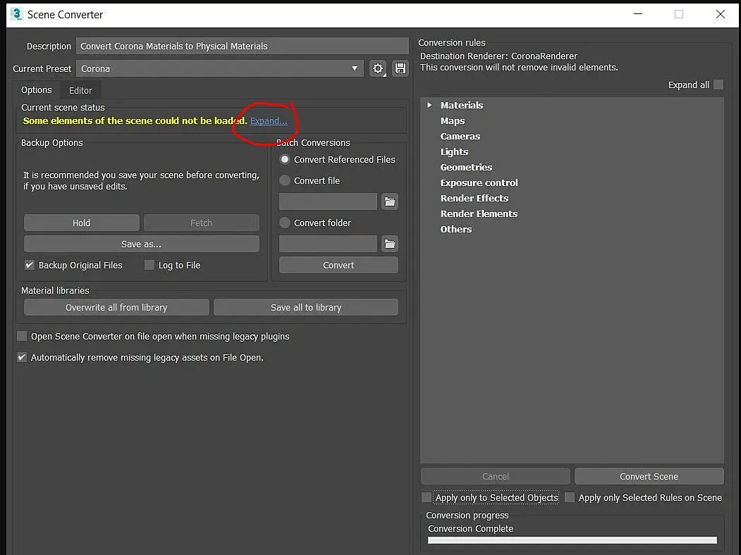741x555 pixels.
Task: Click the Convert button under Batch Conversions
Action: [x=338, y=266]
